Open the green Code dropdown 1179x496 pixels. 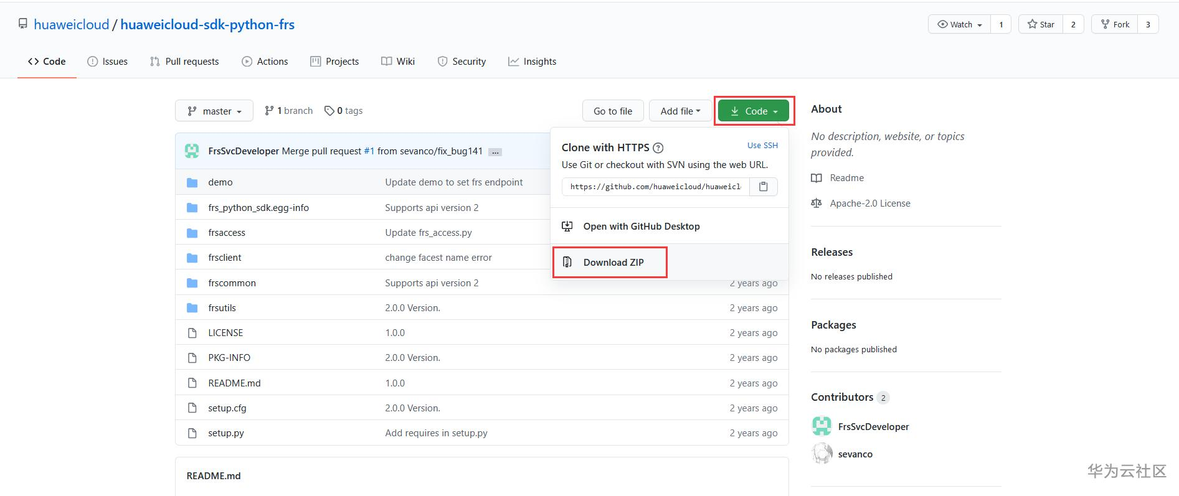(754, 111)
